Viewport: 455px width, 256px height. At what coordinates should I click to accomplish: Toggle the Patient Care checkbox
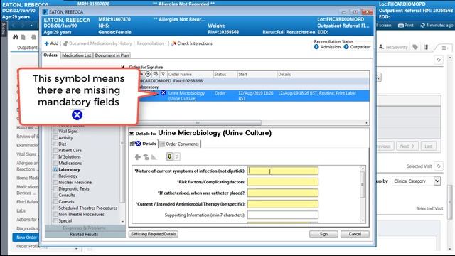[55, 150]
